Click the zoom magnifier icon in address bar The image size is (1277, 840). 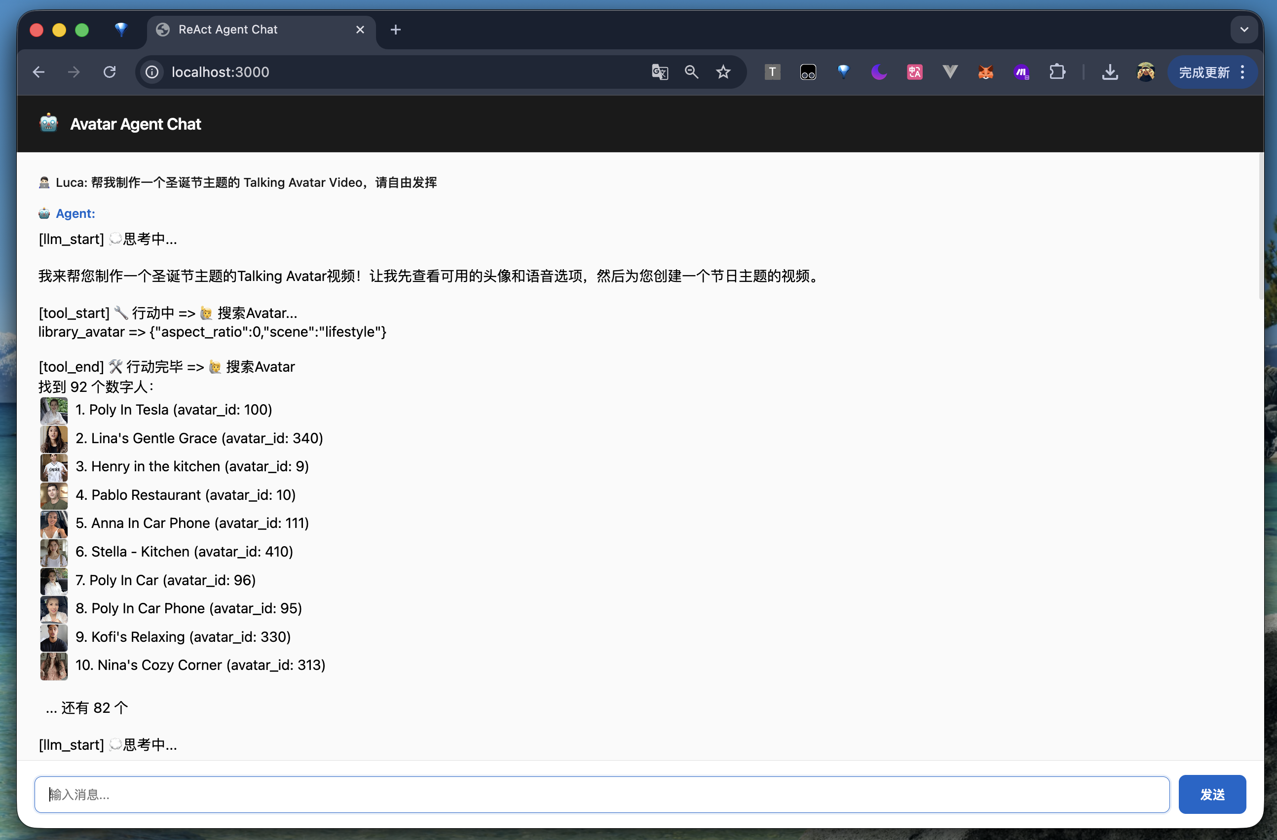tap(691, 72)
